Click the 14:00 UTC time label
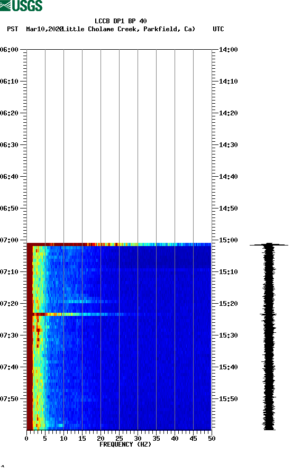This screenshot has width=292, height=472. click(x=228, y=49)
